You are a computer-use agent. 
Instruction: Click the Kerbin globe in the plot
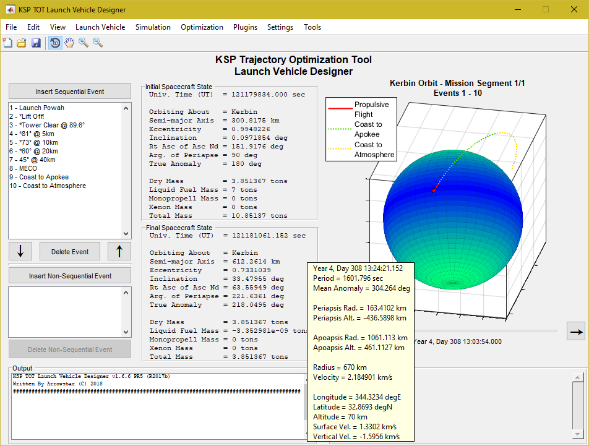point(453,220)
